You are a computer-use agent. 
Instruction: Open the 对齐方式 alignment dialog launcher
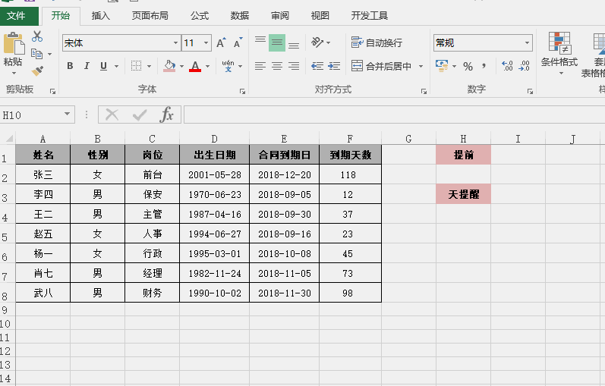point(424,92)
